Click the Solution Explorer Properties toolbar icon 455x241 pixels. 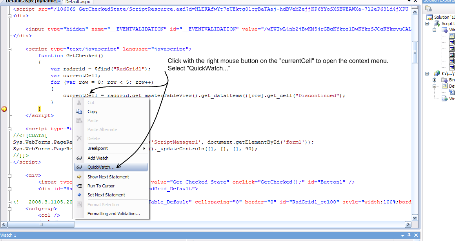(428, 8)
